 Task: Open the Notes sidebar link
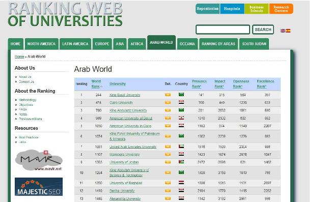[23, 114]
